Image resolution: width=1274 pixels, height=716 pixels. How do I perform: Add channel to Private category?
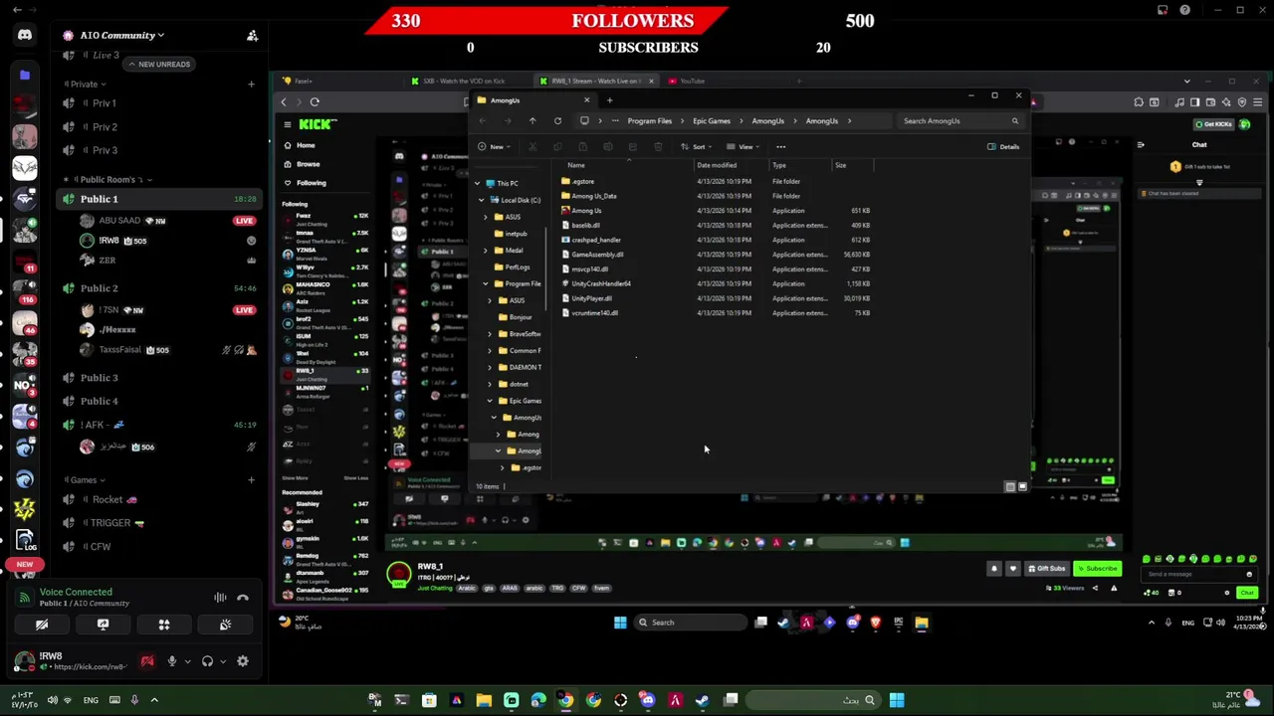[251, 84]
